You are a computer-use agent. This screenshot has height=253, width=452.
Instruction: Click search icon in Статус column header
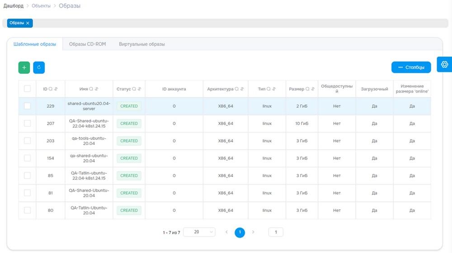pyautogui.click(x=134, y=89)
